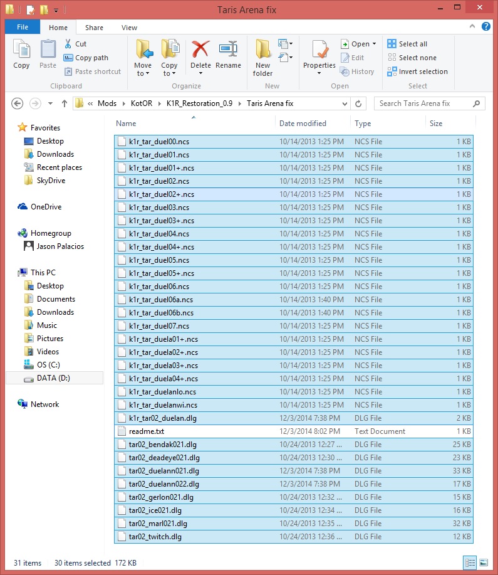
Task: Switch to the Share ribbon tab
Action: pyautogui.click(x=94, y=28)
